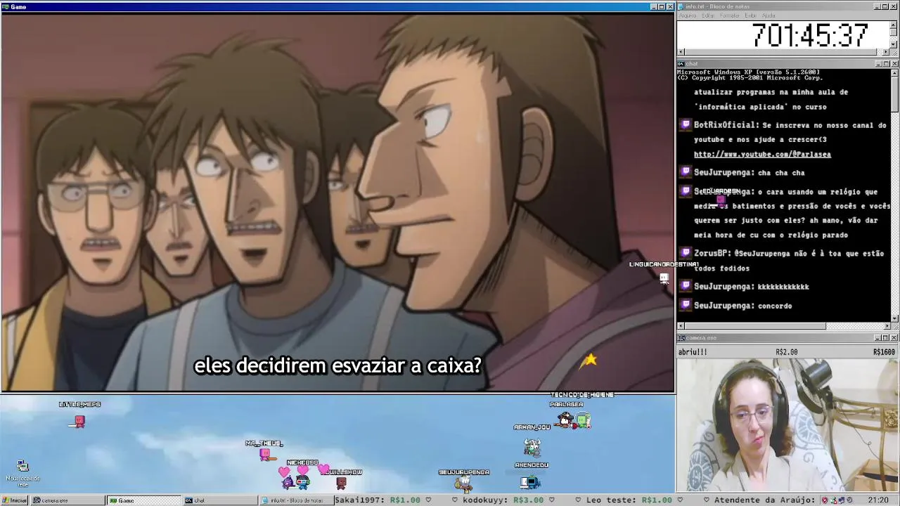
Task: Click the MA_THEUS_ avatar character
Action: coord(265,455)
